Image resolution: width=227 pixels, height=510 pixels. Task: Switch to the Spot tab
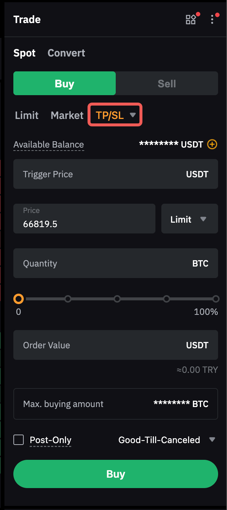pos(24,53)
